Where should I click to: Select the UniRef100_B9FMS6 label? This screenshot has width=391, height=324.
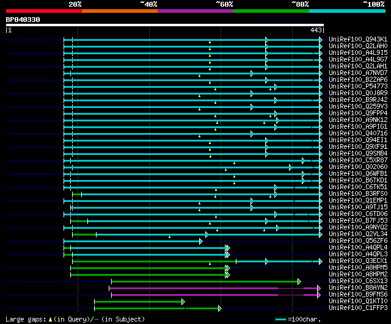[358, 295]
